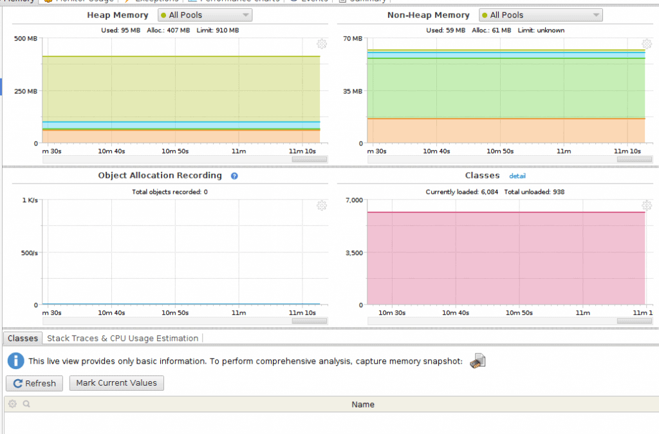Click the scrollbar under the Heap Memory chart
659x434 pixels.
click(x=309, y=159)
